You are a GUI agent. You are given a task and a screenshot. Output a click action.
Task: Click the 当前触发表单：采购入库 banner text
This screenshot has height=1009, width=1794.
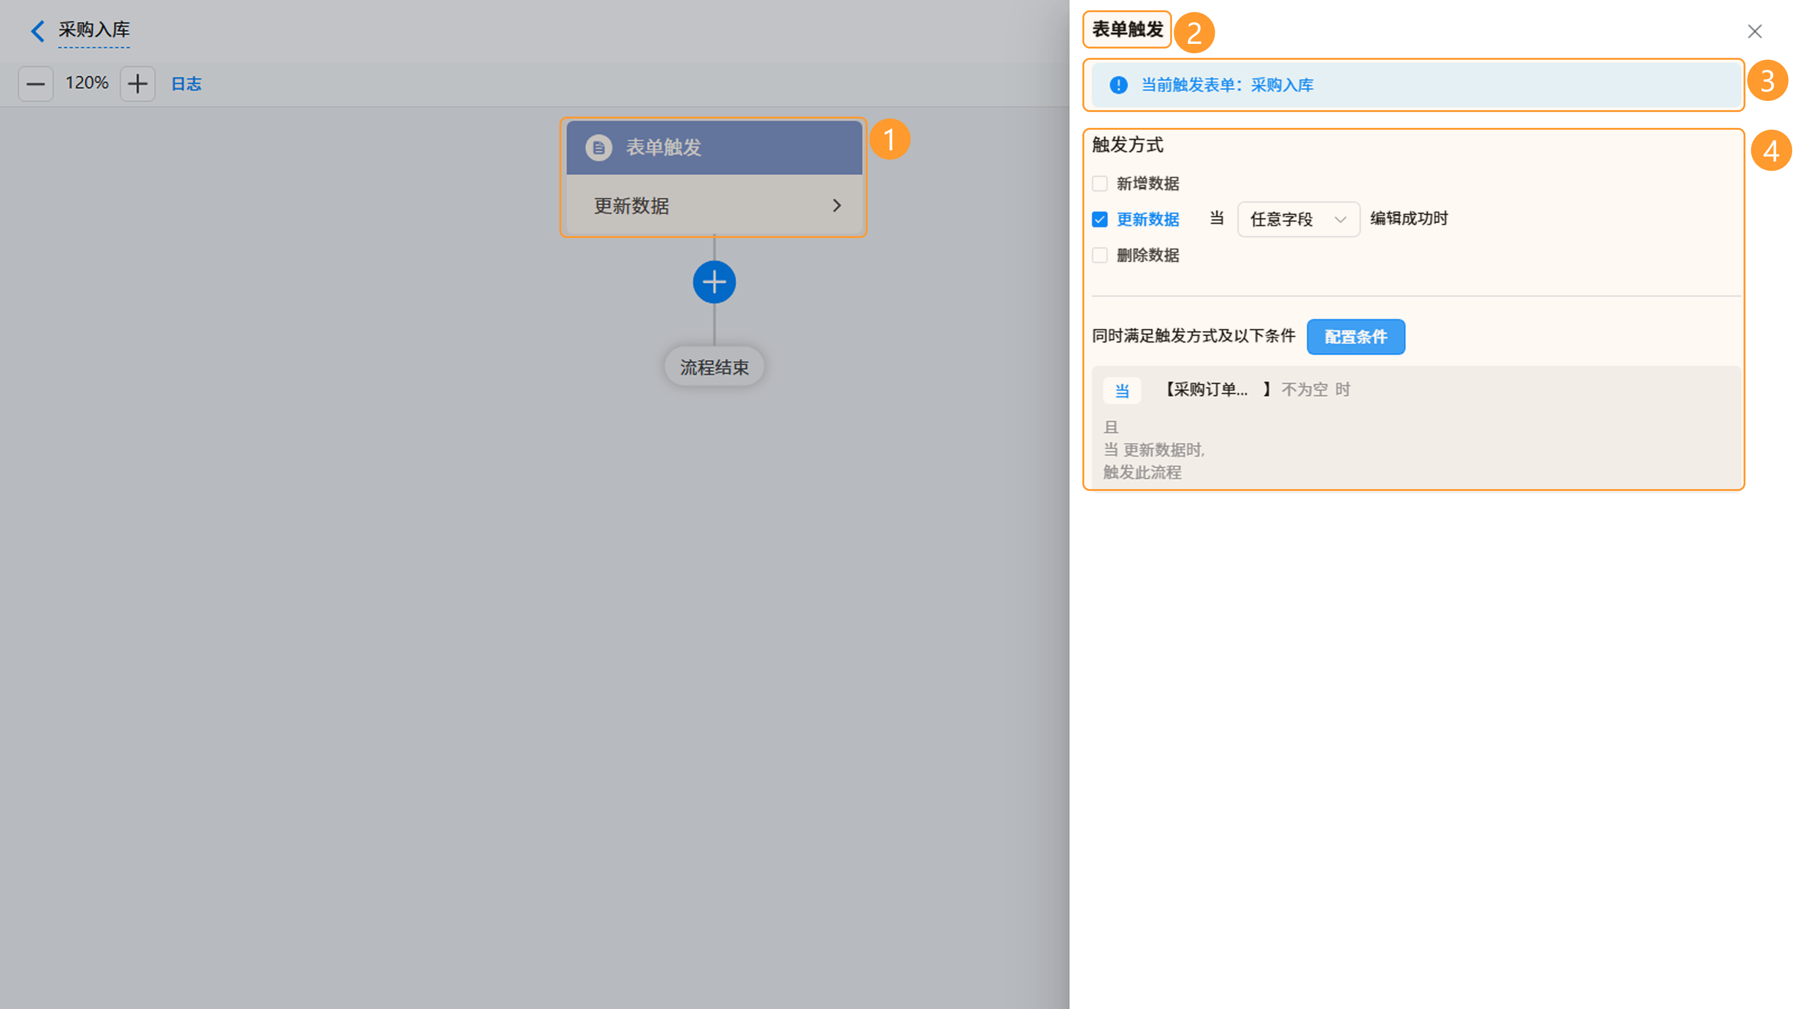1227,85
